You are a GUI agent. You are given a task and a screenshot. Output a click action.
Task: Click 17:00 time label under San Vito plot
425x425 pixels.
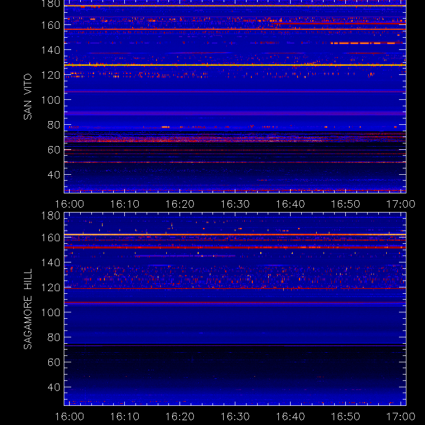pos(401,204)
